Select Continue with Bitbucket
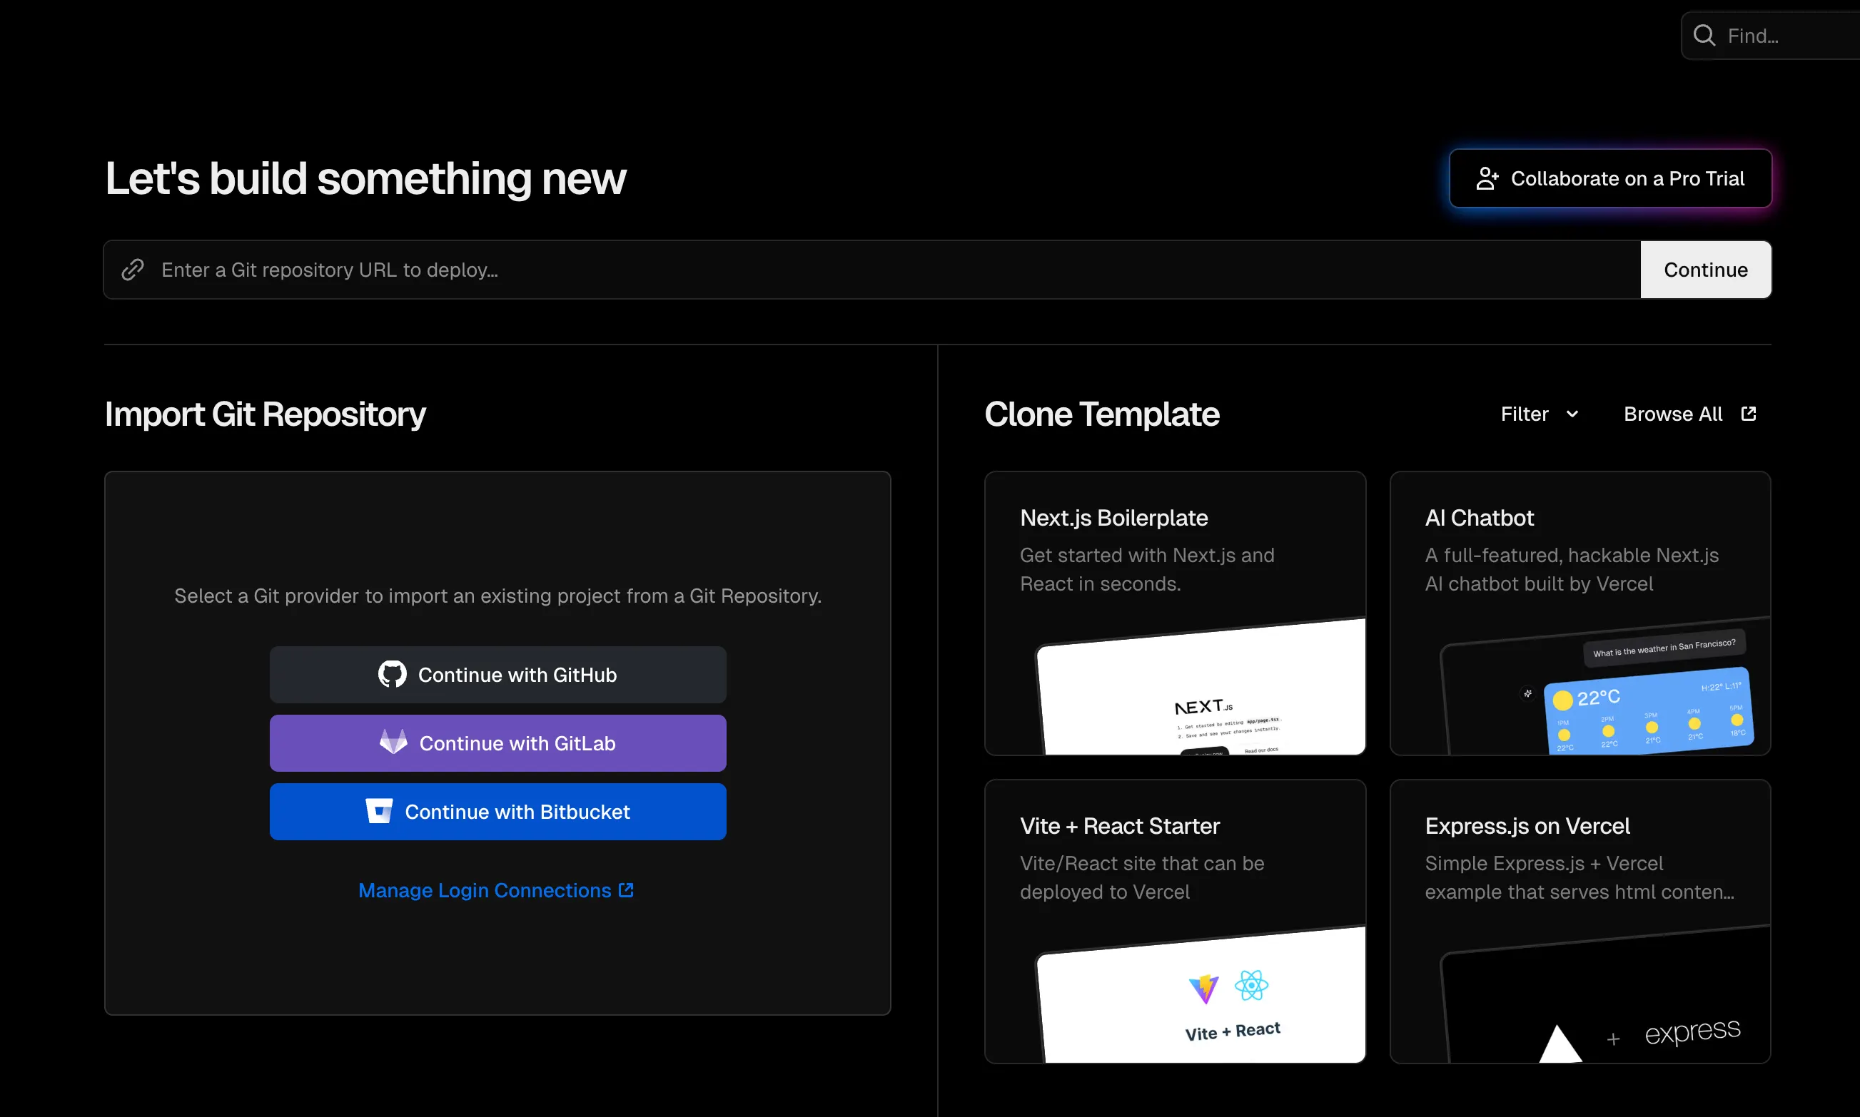The height and width of the screenshot is (1117, 1860). (517, 812)
